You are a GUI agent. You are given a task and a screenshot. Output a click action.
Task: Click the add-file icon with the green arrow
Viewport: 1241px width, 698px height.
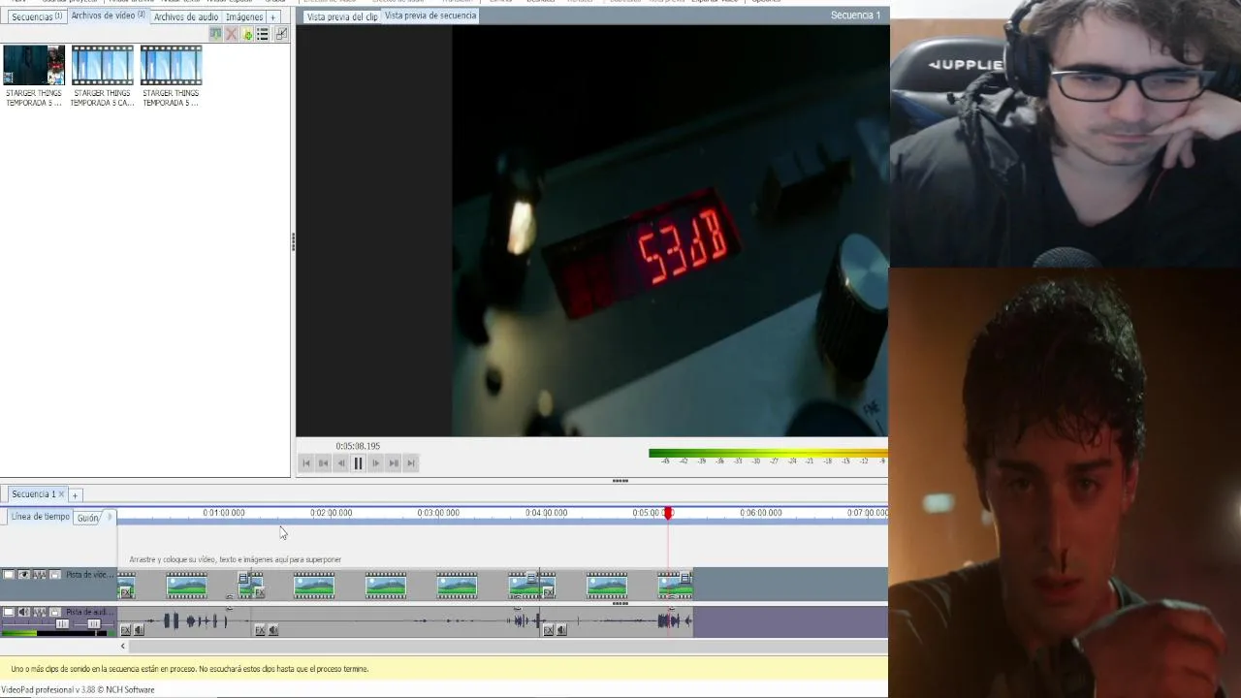[247, 34]
